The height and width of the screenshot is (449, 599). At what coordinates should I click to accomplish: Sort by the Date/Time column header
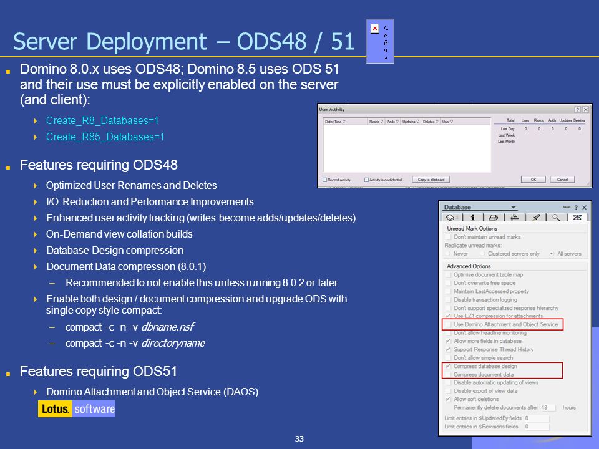[x=345, y=122]
